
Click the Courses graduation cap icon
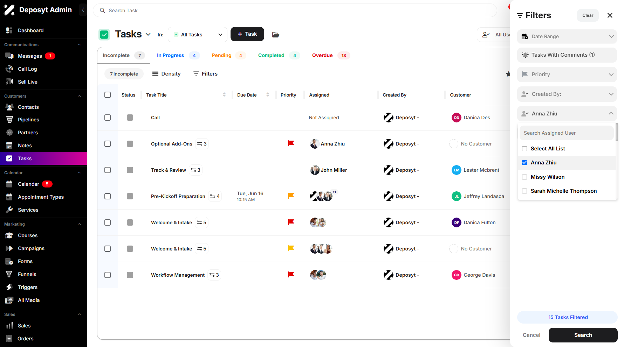(x=9, y=235)
